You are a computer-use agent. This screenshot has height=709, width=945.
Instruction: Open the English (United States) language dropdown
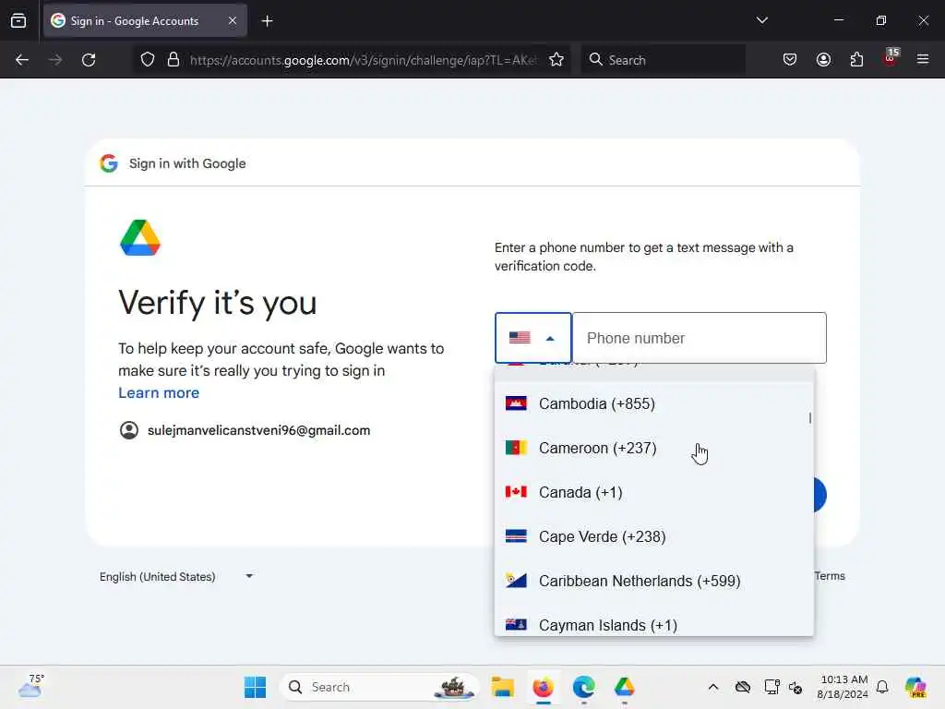176,576
